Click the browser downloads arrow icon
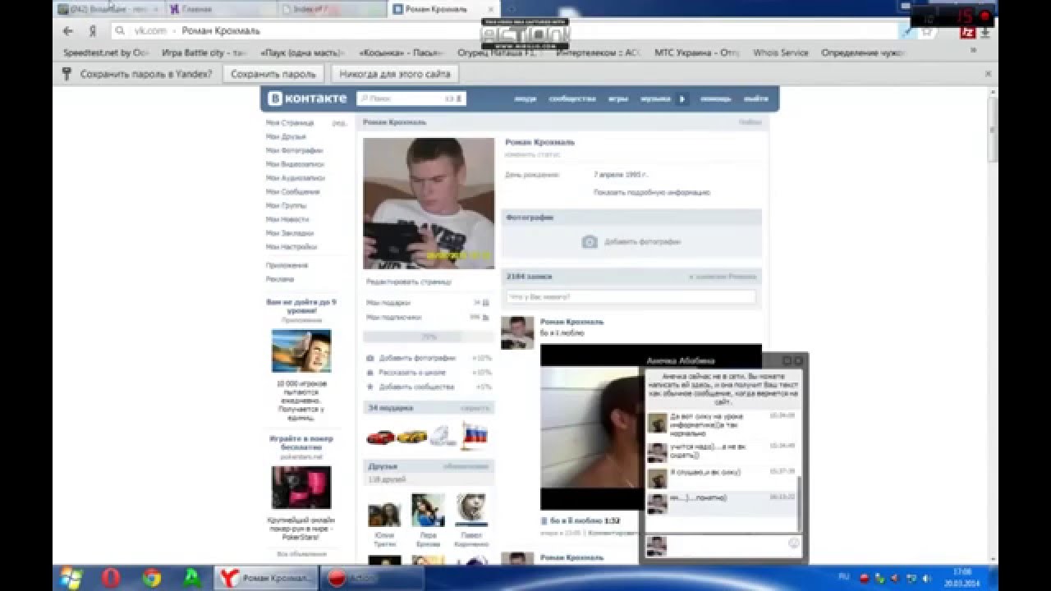This screenshot has width=1051, height=591. (x=985, y=32)
